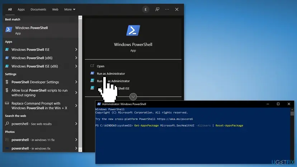Switch to the Apps search tab
The width and height of the screenshot is (297, 167).
[x=21, y=9]
